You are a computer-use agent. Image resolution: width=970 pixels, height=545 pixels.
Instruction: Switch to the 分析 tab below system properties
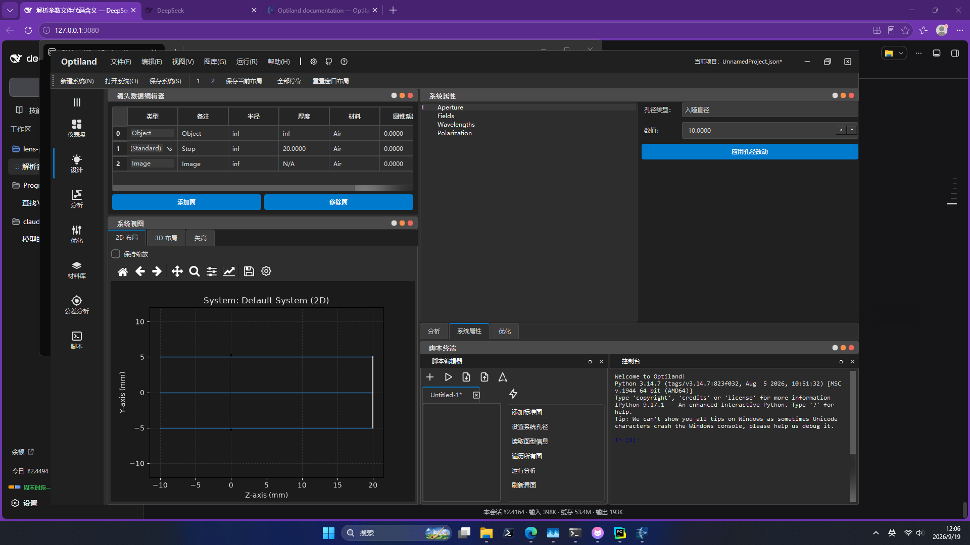pos(434,331)
